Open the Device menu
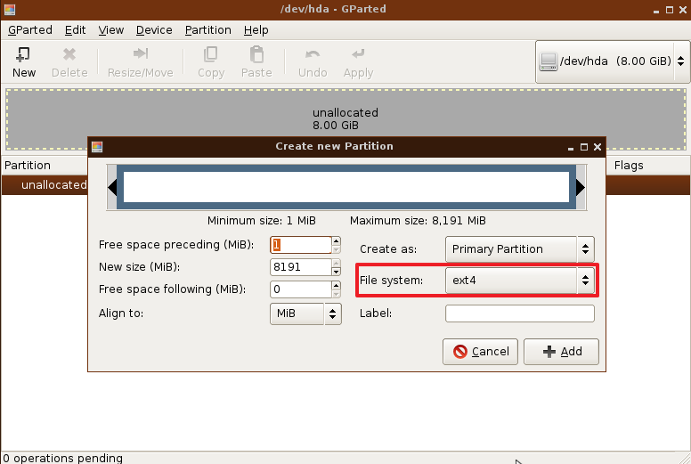 point(154,30)
